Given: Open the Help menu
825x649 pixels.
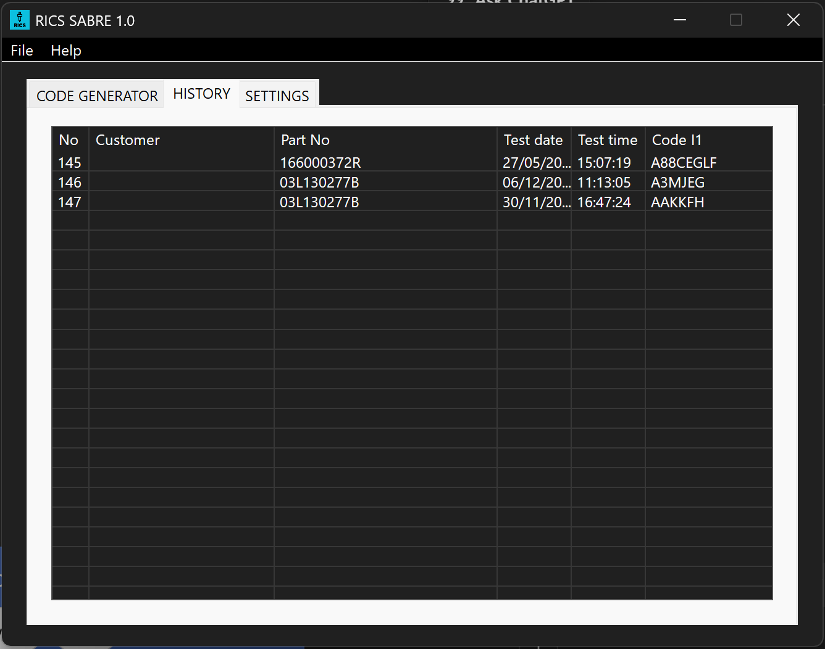Looking at the screenshot, I should [66, 51].
